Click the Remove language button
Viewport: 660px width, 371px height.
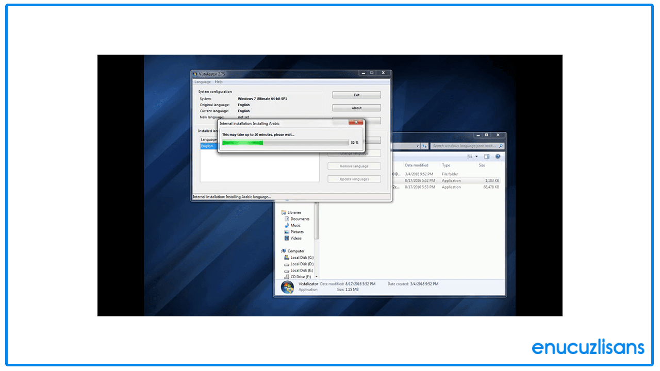(354, 166)
